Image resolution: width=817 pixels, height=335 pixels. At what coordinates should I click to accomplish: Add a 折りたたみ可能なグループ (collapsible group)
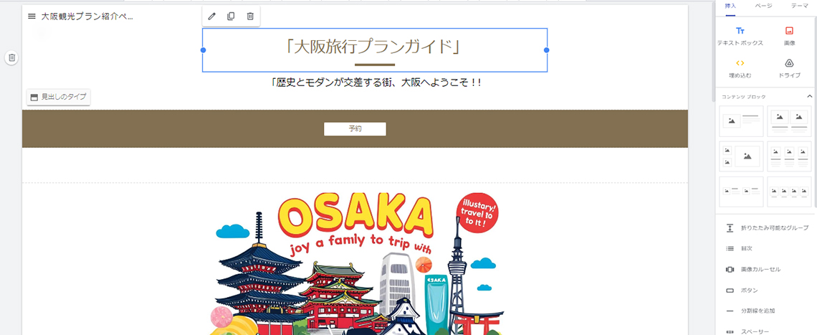(x=768, y=228)
